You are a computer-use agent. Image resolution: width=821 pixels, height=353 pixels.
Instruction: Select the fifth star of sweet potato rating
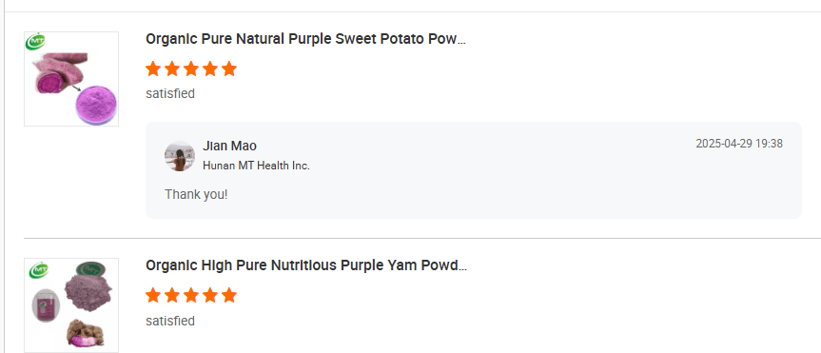click(x=229, y=69)
